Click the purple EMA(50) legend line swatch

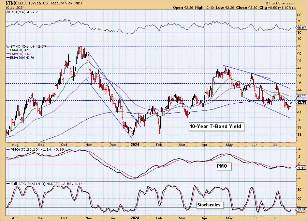(x=8, y=54)
